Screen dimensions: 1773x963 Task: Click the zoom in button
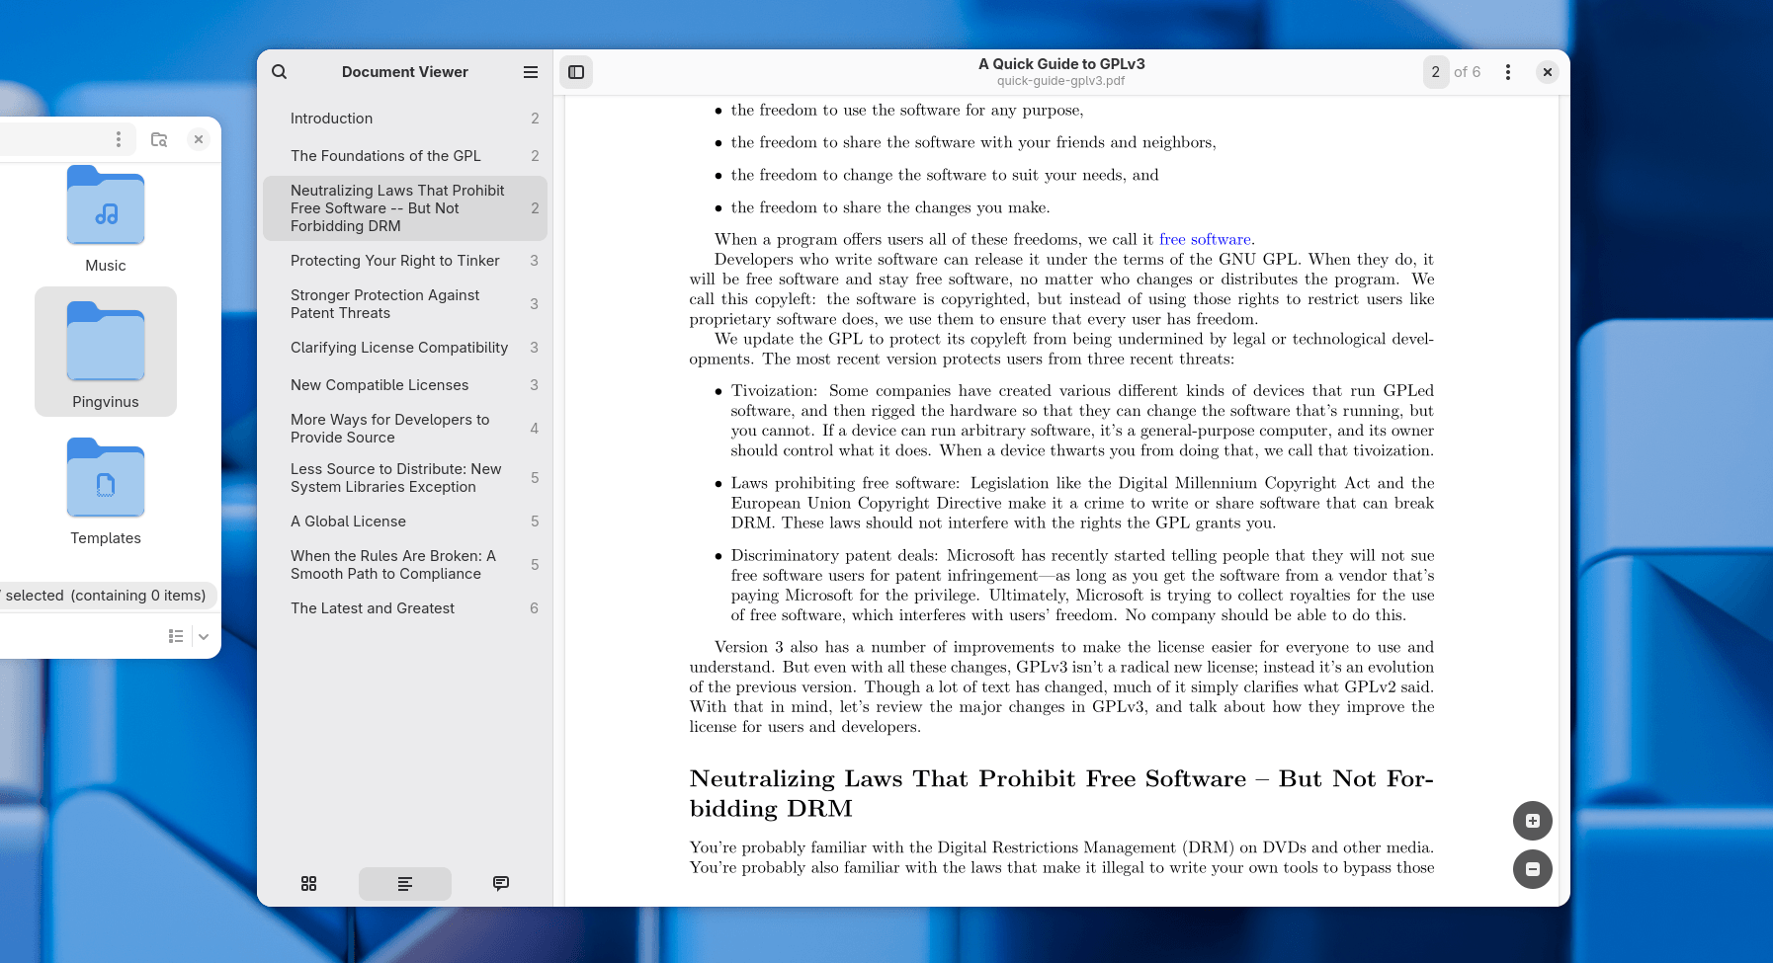1532,821
